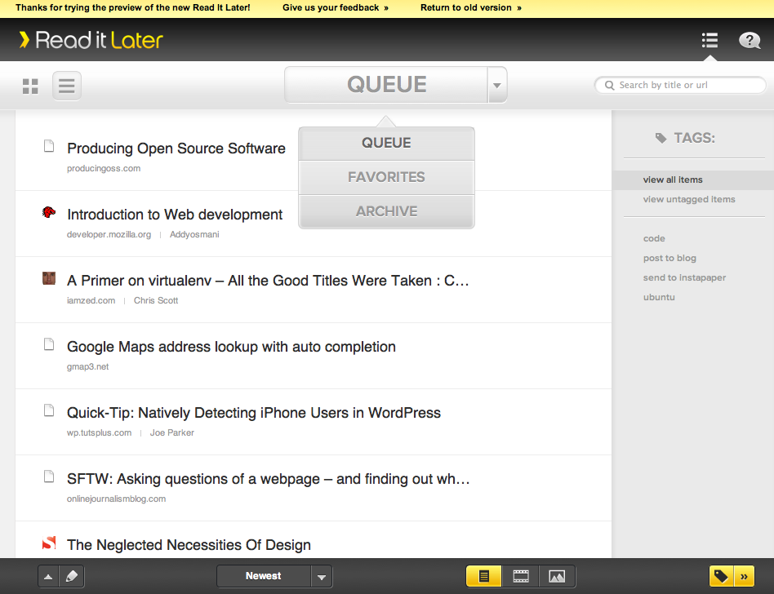Filter by send to instapaper tag
This screenshot has height=594, width=774.
pyautogui.click(x=685, y=277)
